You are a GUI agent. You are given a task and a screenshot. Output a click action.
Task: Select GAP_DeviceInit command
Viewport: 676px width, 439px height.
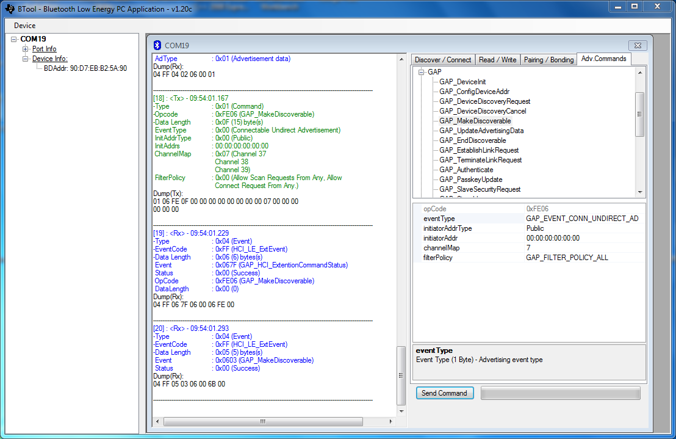point(462,81)
